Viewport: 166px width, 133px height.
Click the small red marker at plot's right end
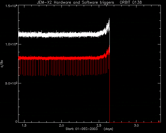tap(159, 122)
